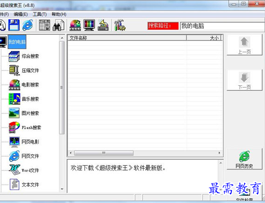The width and height of the screenshot is (265, 203).
Task: Click the 图片搜索 label
Action: (x=30, y=113)
